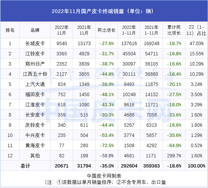208x188 pixels.
Task: Select the value 3365 for 江铃皮卡
Action: tap(62, 54)
